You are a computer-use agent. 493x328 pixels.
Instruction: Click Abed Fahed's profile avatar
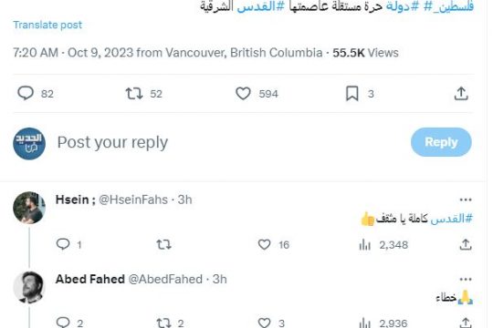[x=29, y=287]
